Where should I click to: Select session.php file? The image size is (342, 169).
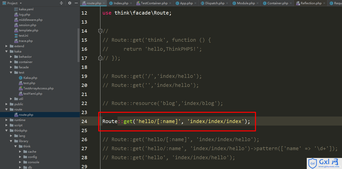(x=27, y=25)
